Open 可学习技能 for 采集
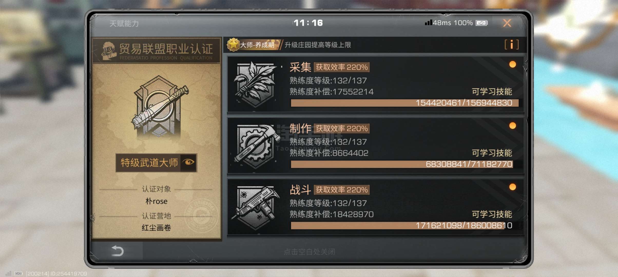 point(492,92)
